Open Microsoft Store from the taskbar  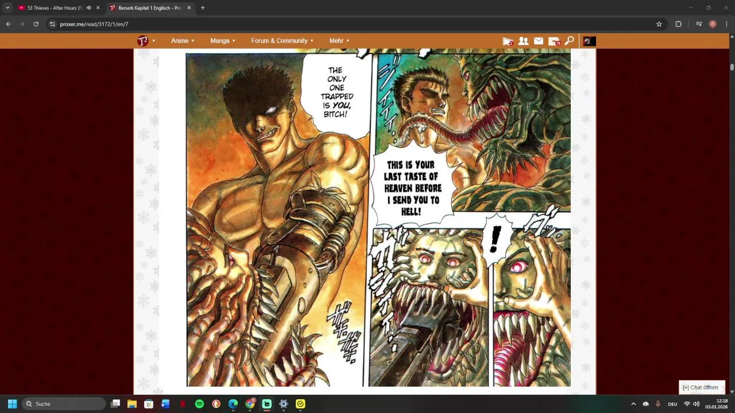pos(149,404)
